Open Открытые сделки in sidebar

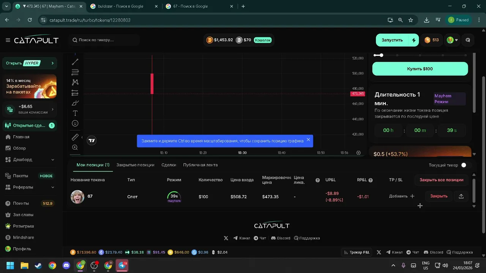pyautogui.click(x=30, y=126)
